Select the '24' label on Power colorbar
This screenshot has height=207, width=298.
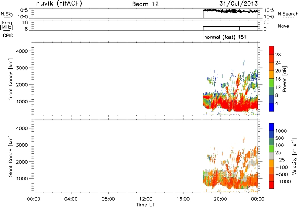[278, 63]
